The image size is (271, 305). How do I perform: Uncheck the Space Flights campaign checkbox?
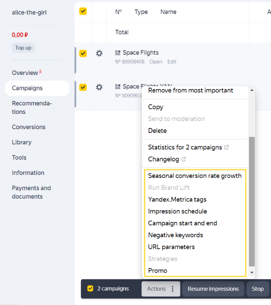pyautogui.click(x=83, y=53)
